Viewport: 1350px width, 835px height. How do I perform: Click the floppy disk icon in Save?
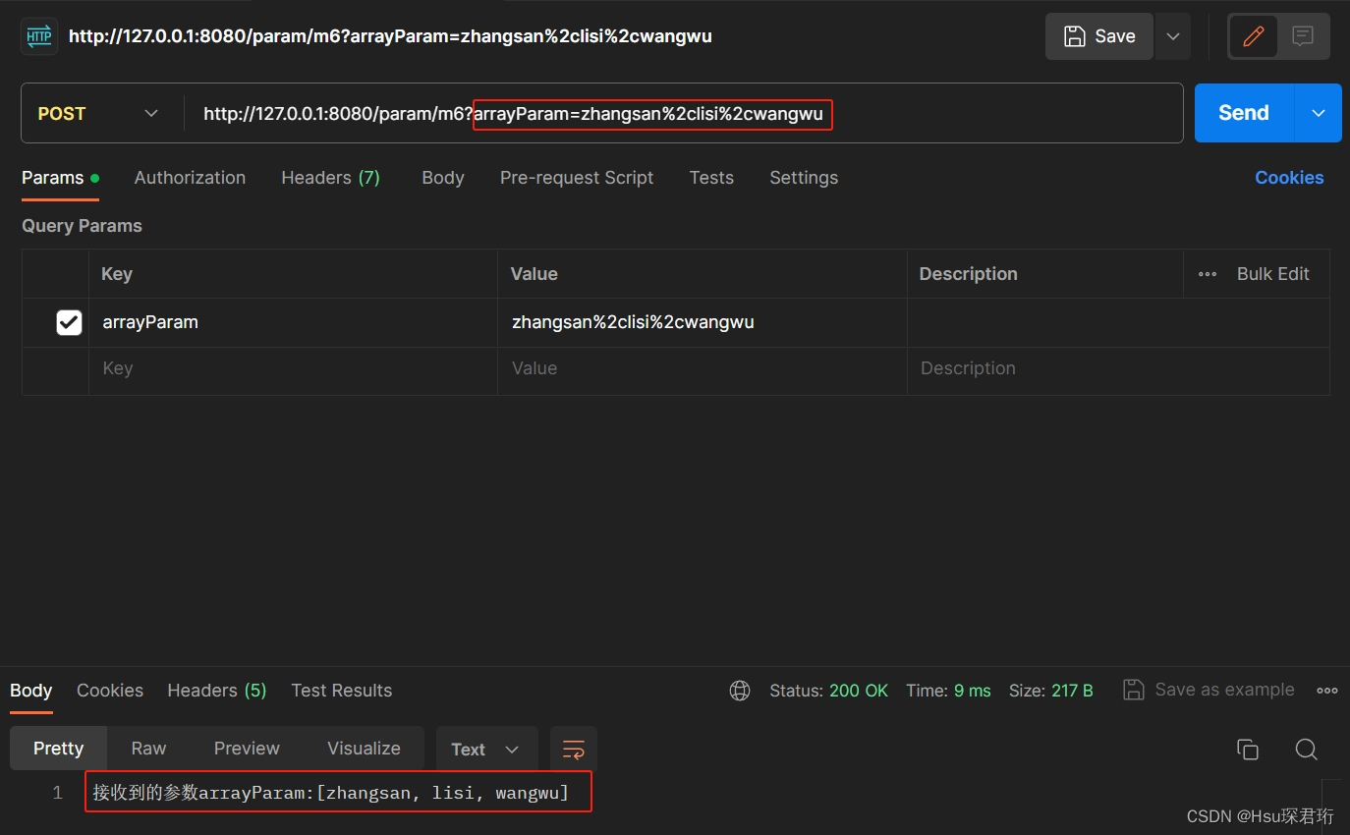click(1075, 36)
